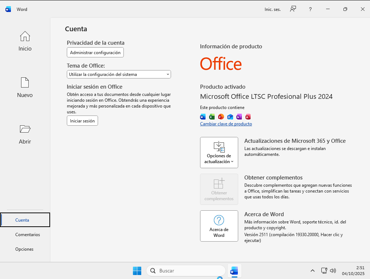Screen dimensions: 370x279
Task: Open the Windows Start menu
Action: (x=137, y=271)
